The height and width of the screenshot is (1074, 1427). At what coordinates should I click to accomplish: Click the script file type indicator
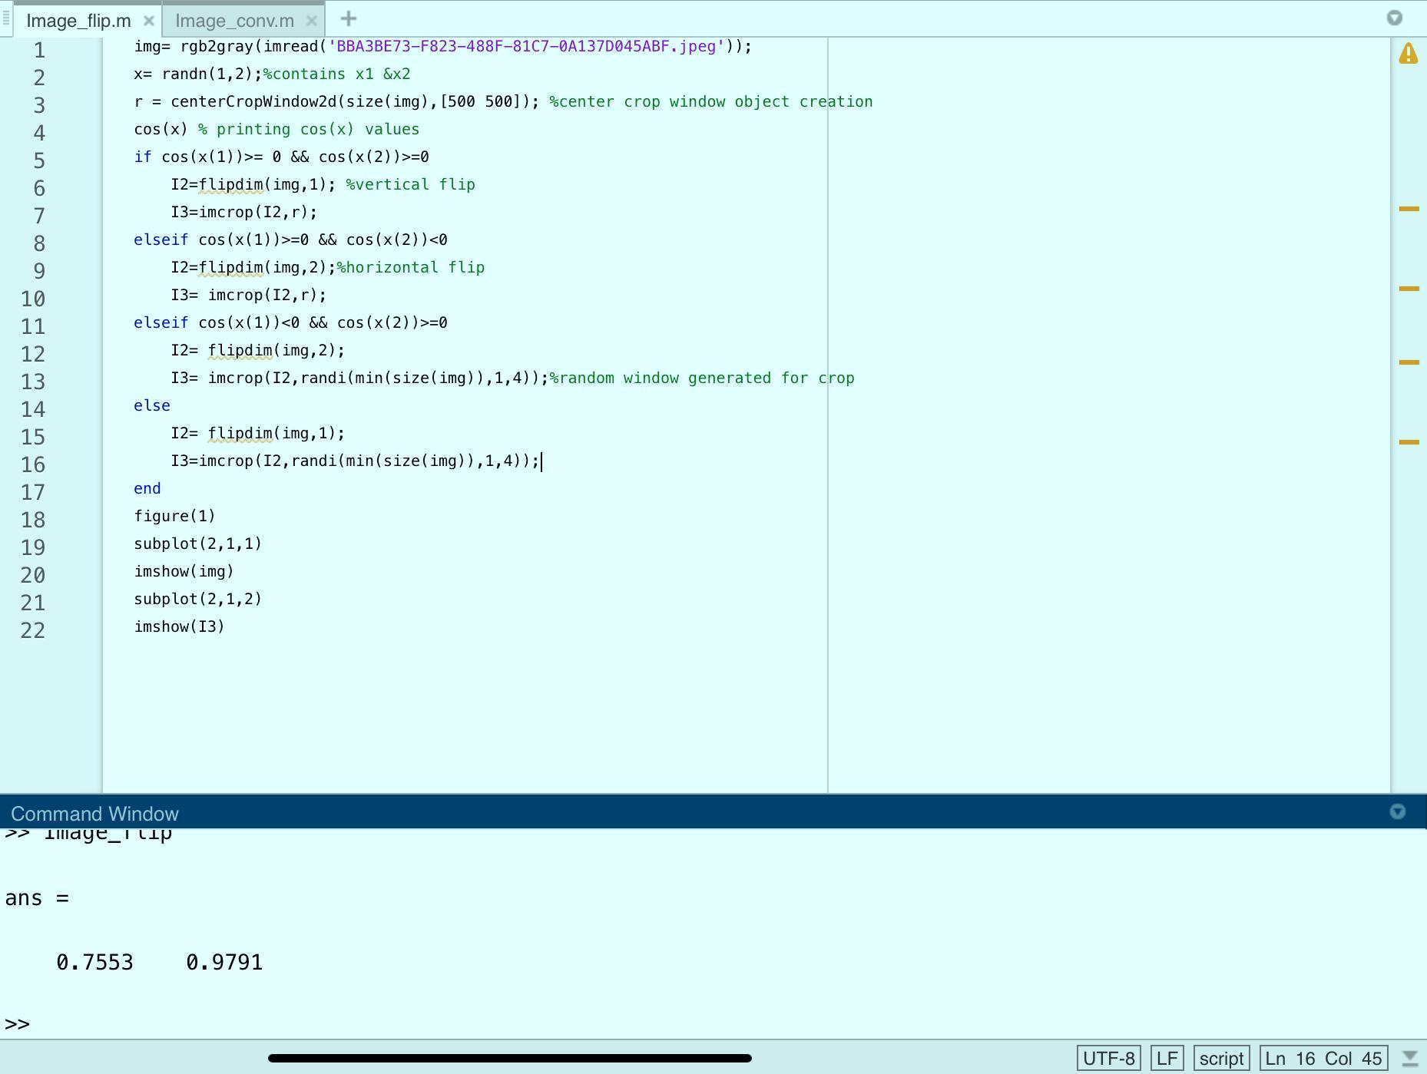click(x=1221, y=1059)
